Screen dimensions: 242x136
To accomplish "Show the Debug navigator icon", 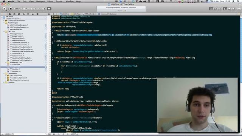I will click(28, 14).
